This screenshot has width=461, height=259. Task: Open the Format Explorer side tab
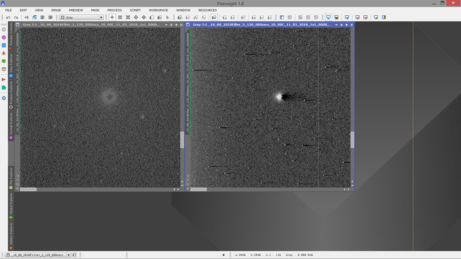[11, 125]
